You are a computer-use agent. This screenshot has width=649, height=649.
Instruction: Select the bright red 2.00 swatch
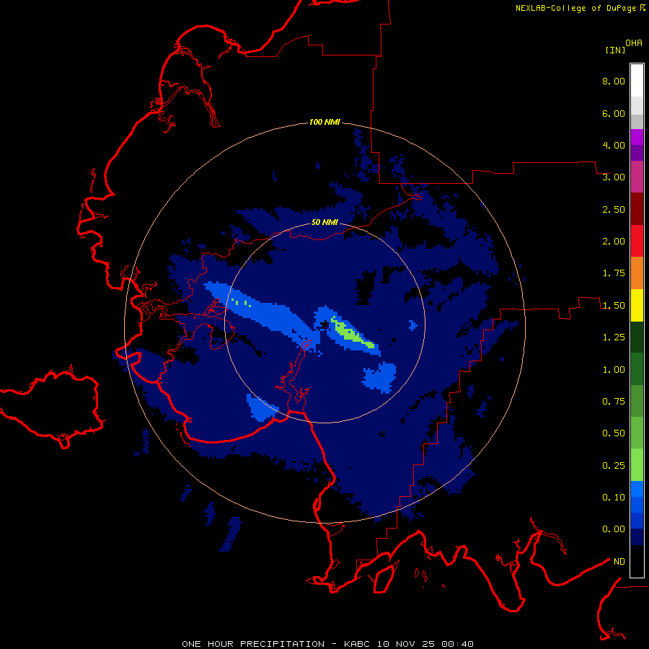click(x=637, y=241)
